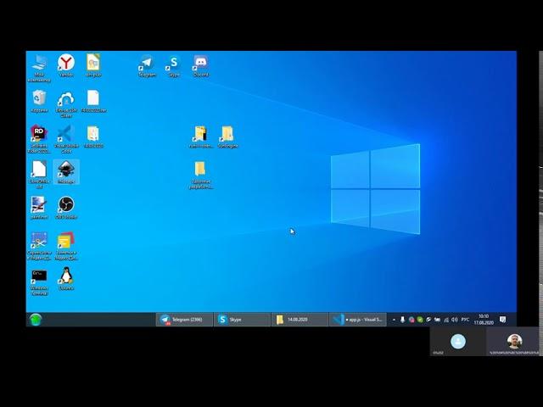
Task: Open the Discord desktop shortcut
Action: 201,66
